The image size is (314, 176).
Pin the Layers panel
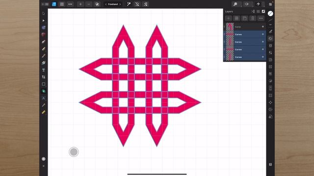pyautogui.click(x=263, y=12)
